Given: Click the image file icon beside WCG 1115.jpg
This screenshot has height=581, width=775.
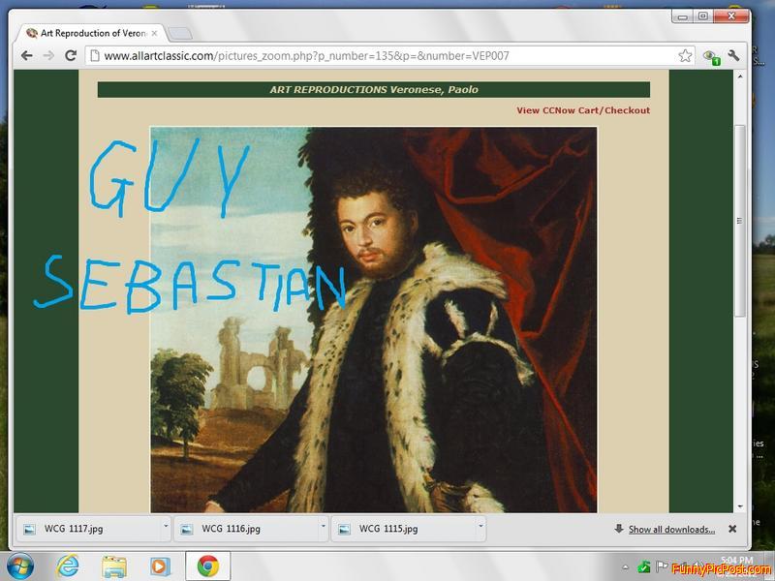Looking at the screenshot, I should pyautogui.click(x=344, y=529).
